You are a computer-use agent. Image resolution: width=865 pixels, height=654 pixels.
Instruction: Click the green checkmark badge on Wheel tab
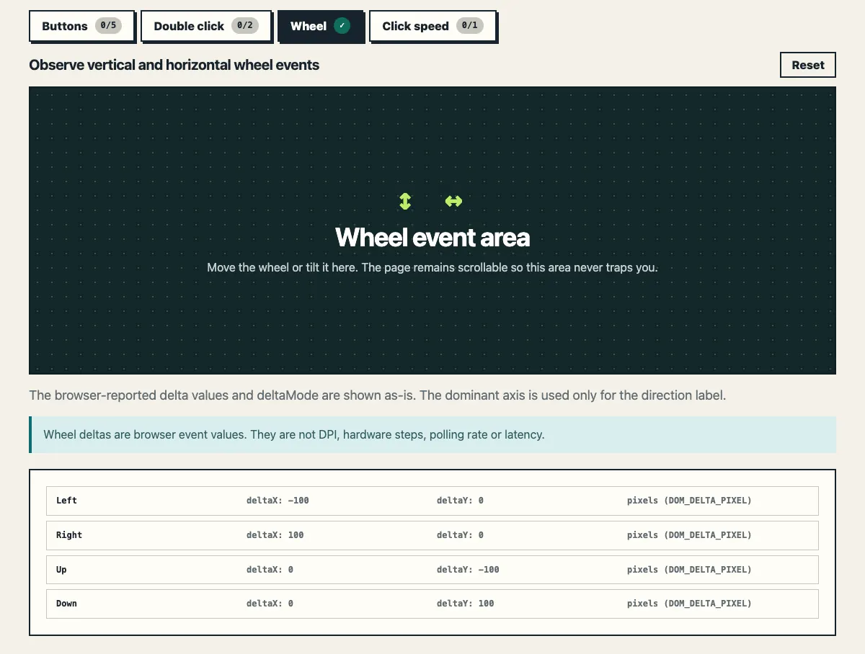point(342,26)
